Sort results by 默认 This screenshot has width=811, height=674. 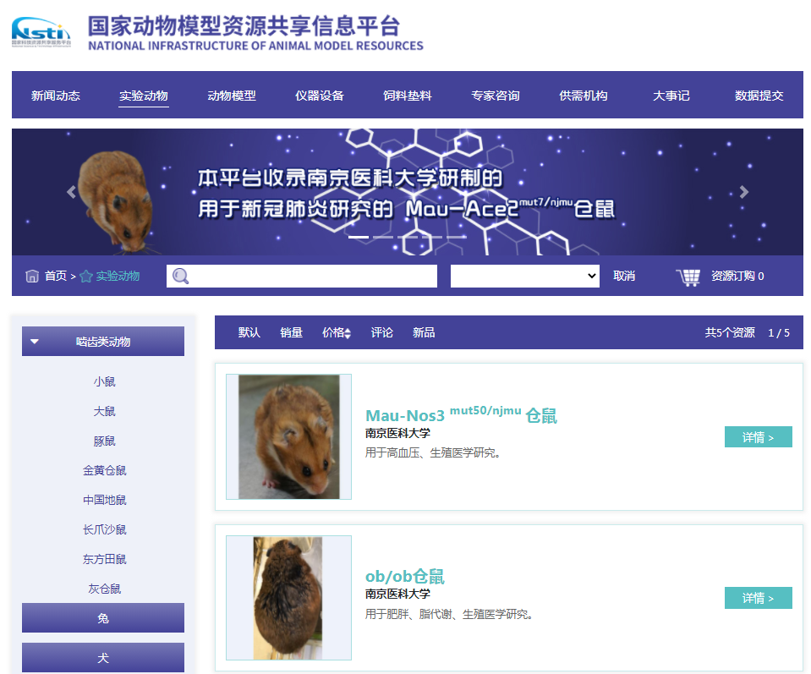249,332
